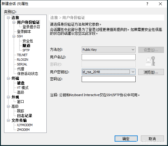
Task: Click the 取消 button
Action: coord(152,139)
